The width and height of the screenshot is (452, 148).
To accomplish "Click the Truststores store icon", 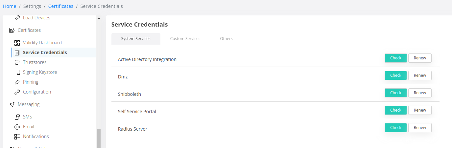I will 17,62.
